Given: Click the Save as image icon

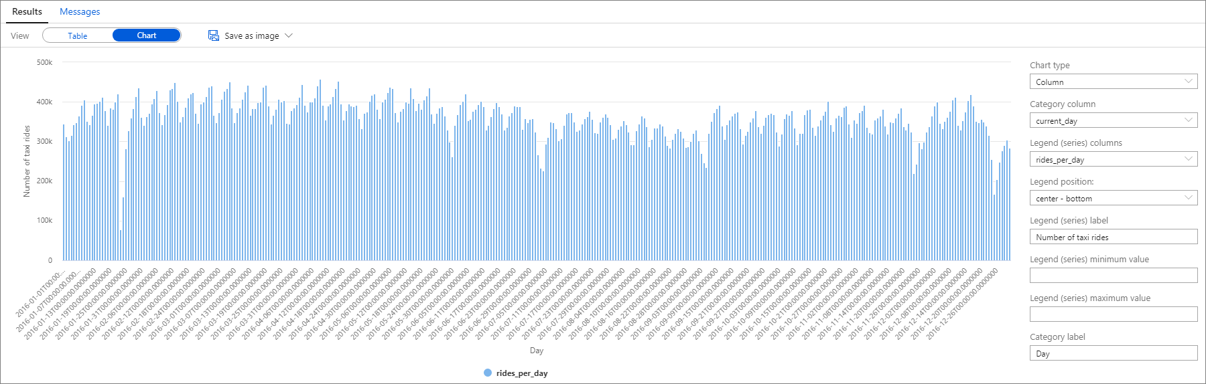Looking at the screenshot, I should point(214,35).
